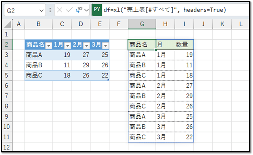Click the green PY badge
The height and width of the screenshot is (155, 253).
96,10
